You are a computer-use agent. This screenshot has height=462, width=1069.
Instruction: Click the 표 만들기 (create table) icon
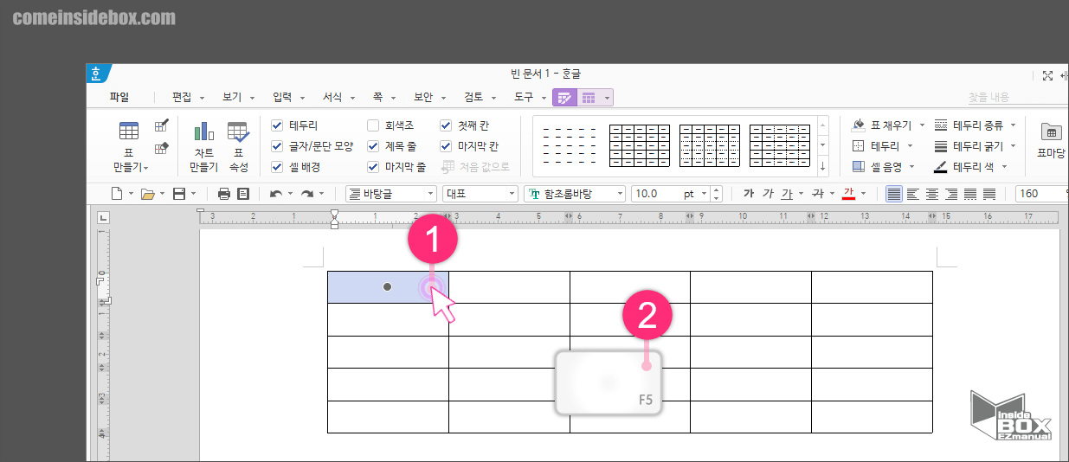pyautogui.click(x=129, y=132)
